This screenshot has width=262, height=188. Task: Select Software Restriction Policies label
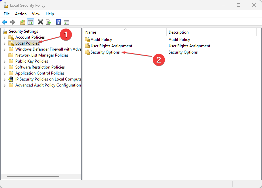[x=40, y=67]
